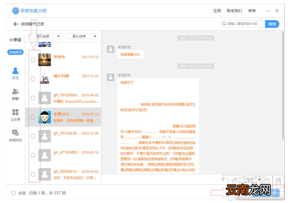Image resolution: width=288 pixels, height=203 pixels.
Task: Click the chat panel vertical scrollbar
Action: pos(283,85)
